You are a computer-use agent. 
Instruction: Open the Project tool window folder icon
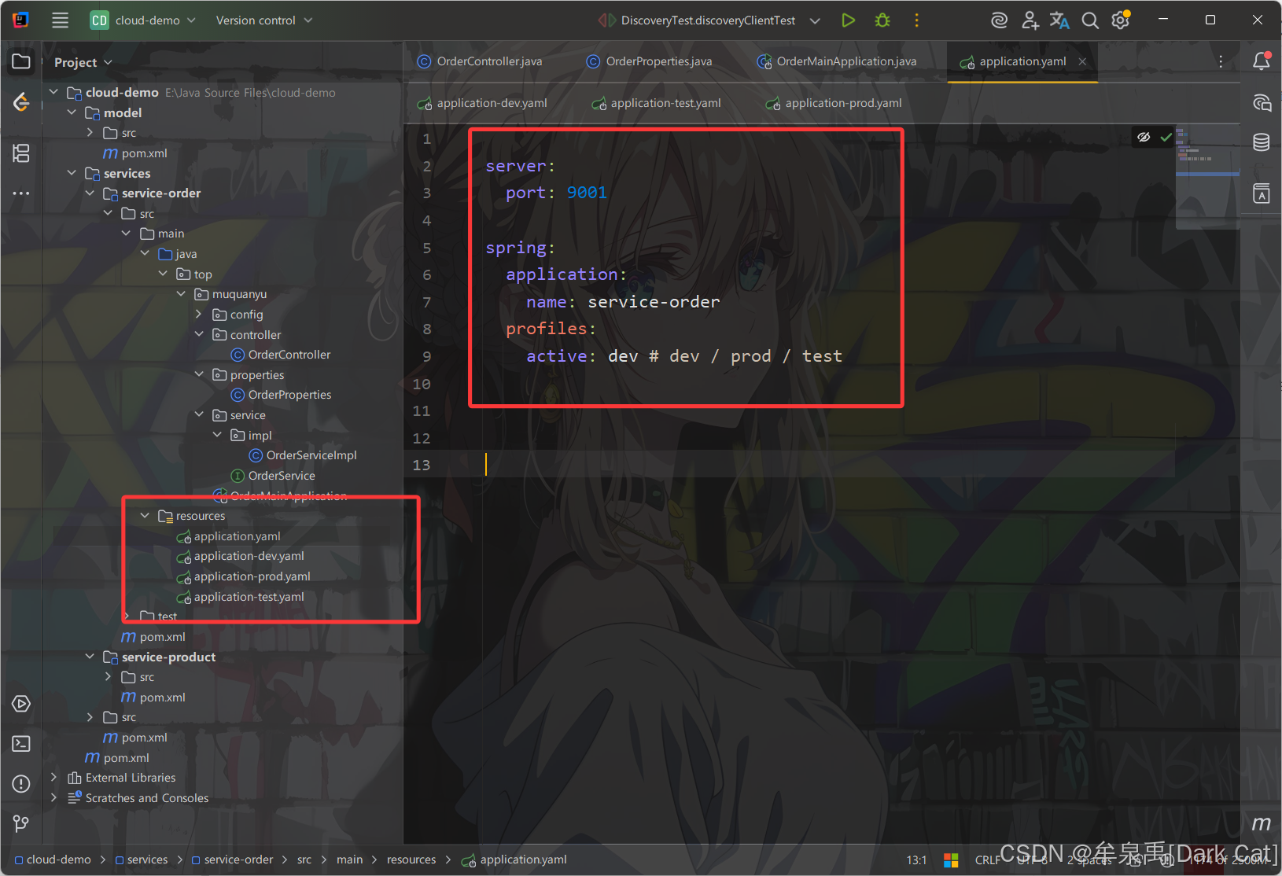(21, 61)
